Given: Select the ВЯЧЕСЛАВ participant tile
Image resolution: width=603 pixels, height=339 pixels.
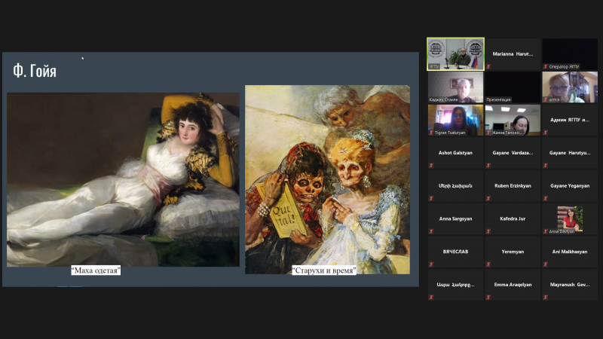Looking at the screenshot, I should pyautogui.click(x=455, y=252).
